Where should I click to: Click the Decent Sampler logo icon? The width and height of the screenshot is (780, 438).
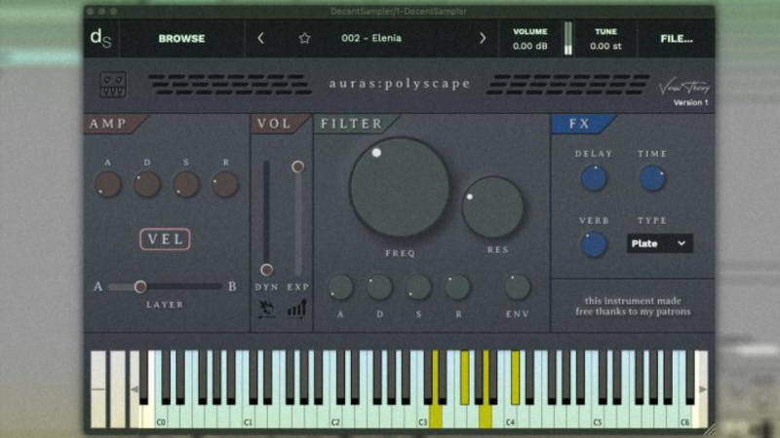(101, 38)
